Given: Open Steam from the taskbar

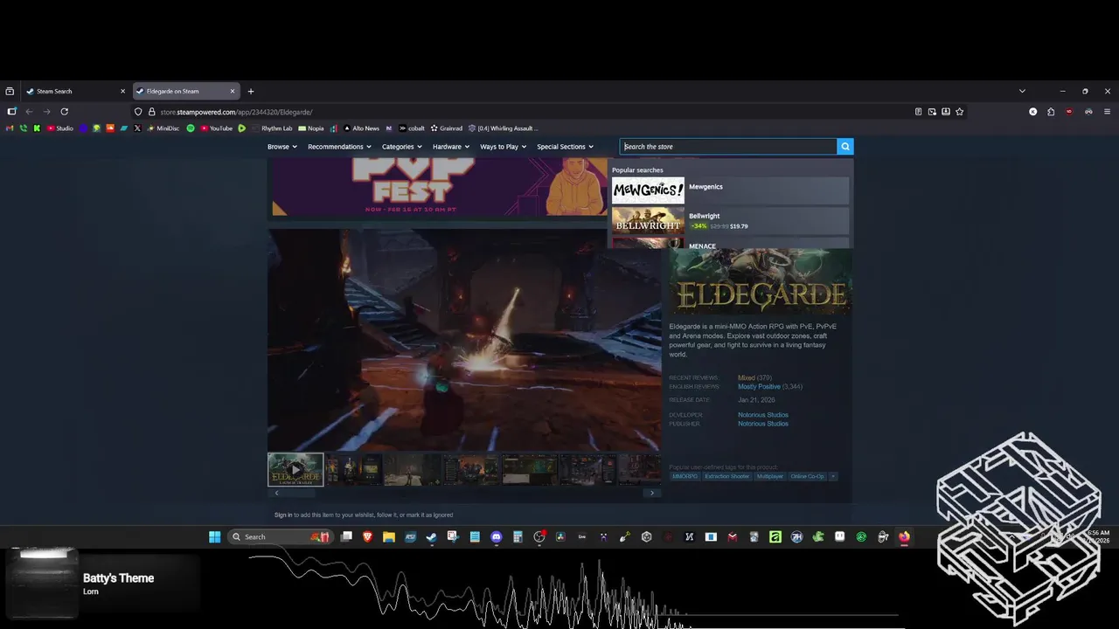Looking at the screenshot, I should pos(432,536).
